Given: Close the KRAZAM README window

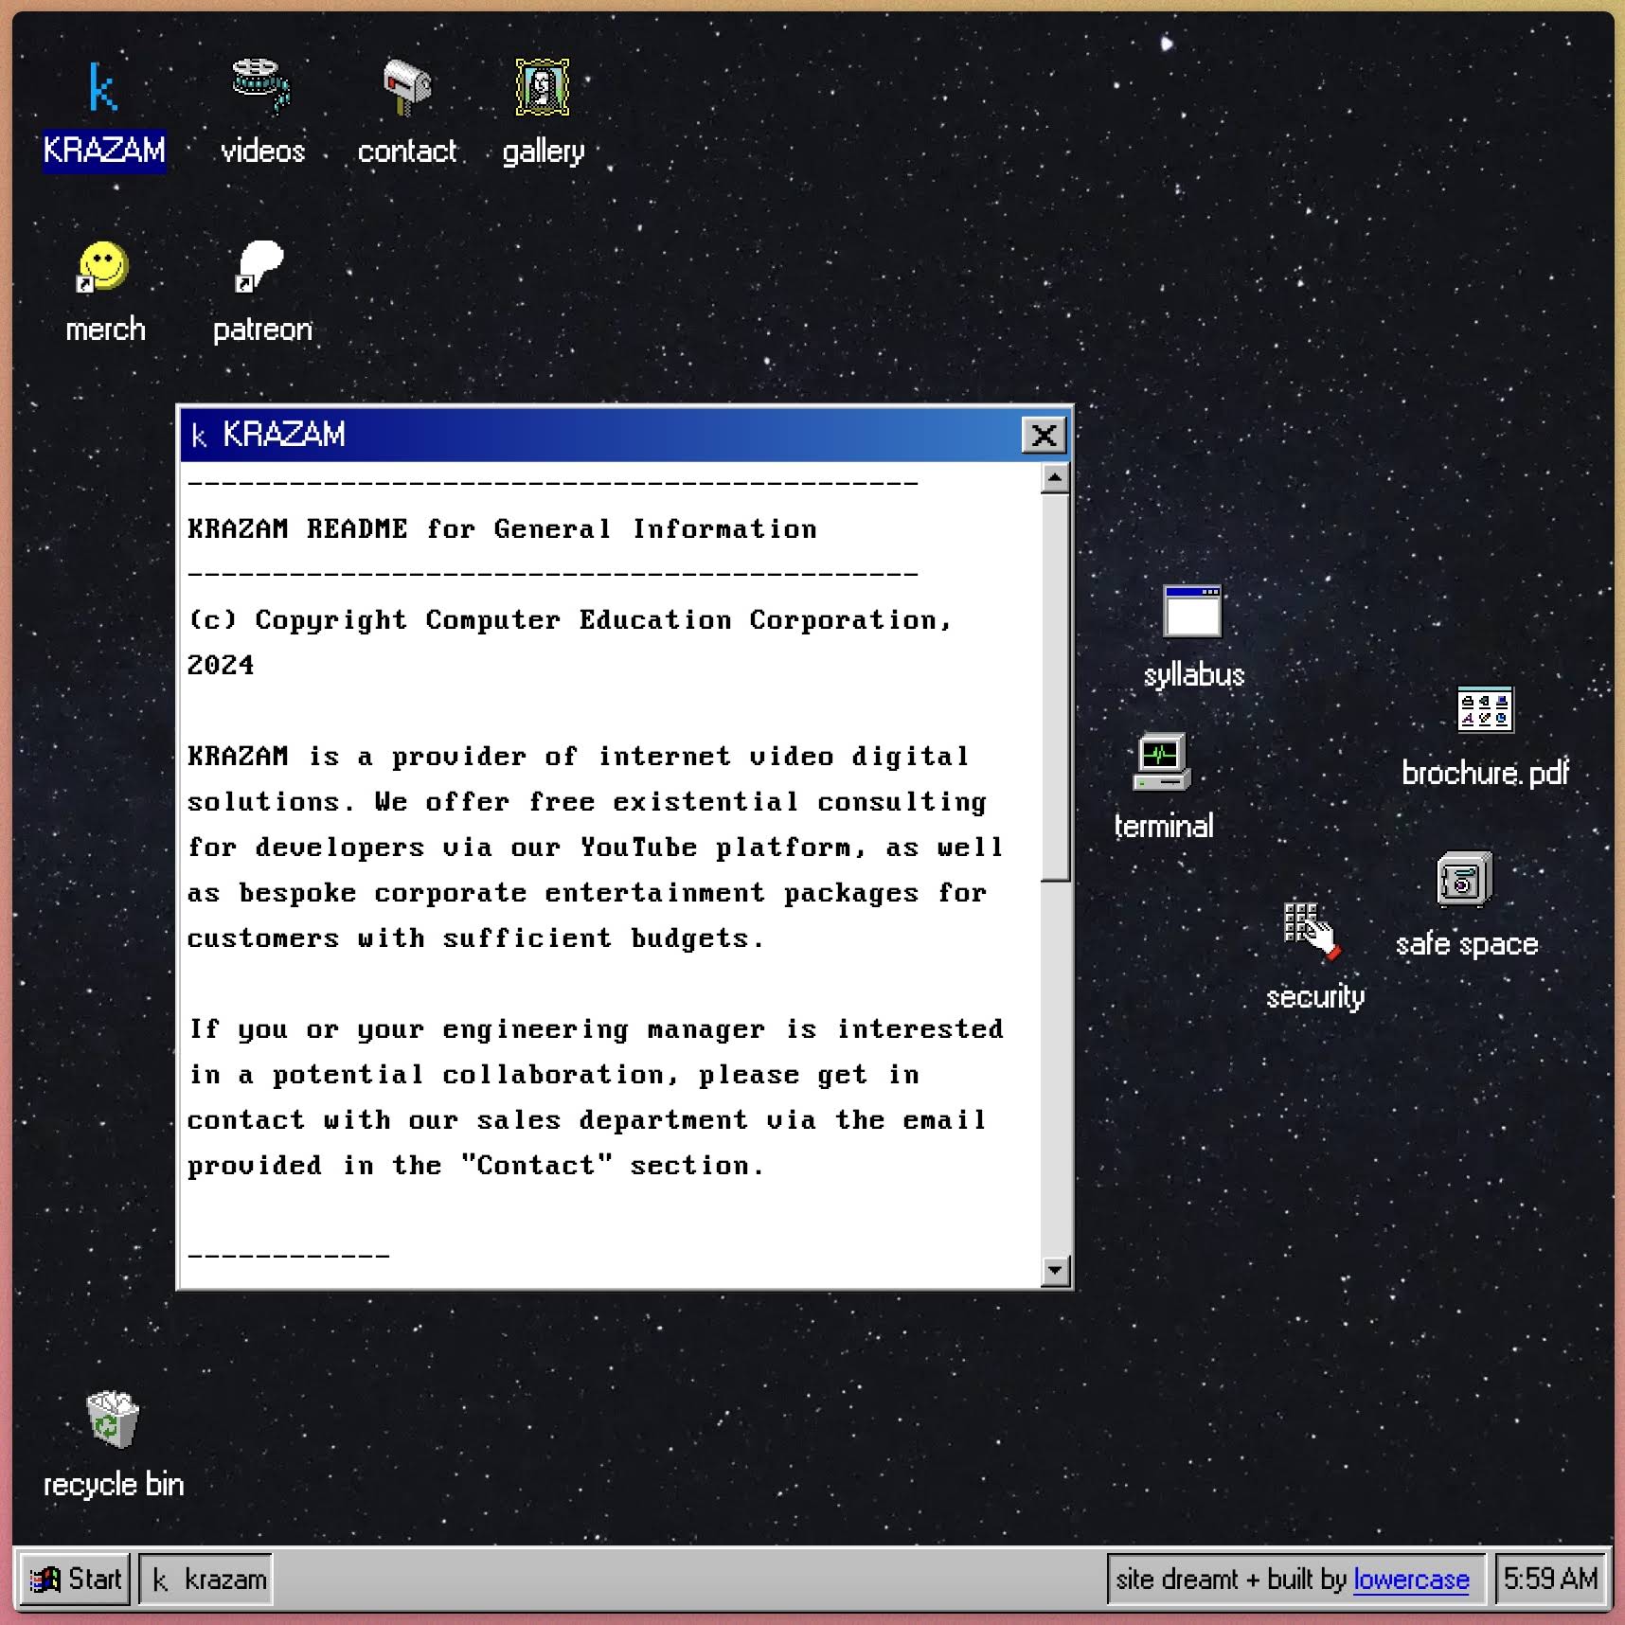Looking at the screenshot, I should click(1044, 436).
